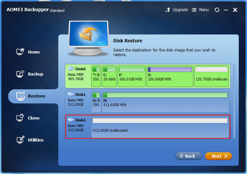Click the Home monitor icon
This screenshot has height=174, width=247.
20,52
